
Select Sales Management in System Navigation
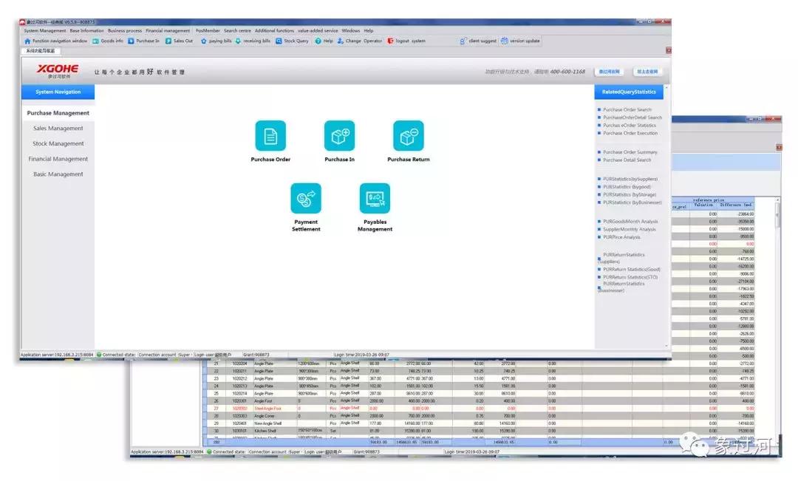[x=58, y=129]
